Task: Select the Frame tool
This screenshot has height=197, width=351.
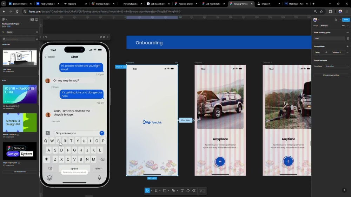Action: click(156, 191)
